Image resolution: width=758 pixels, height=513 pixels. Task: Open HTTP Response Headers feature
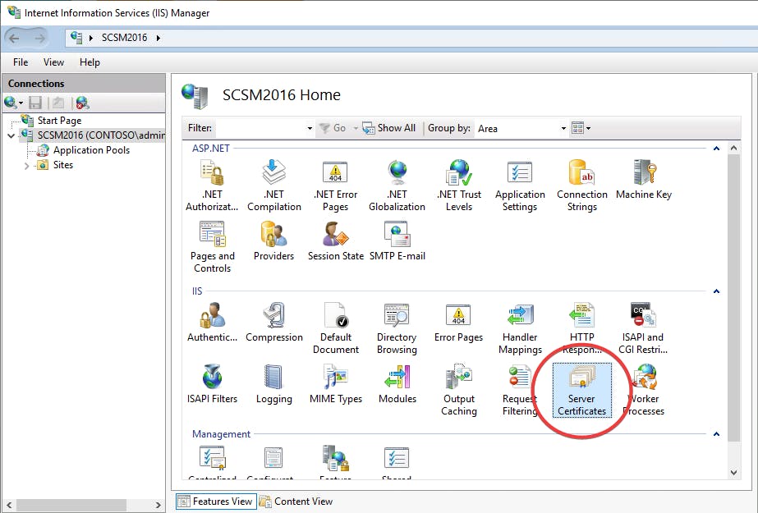click(582, 328)
